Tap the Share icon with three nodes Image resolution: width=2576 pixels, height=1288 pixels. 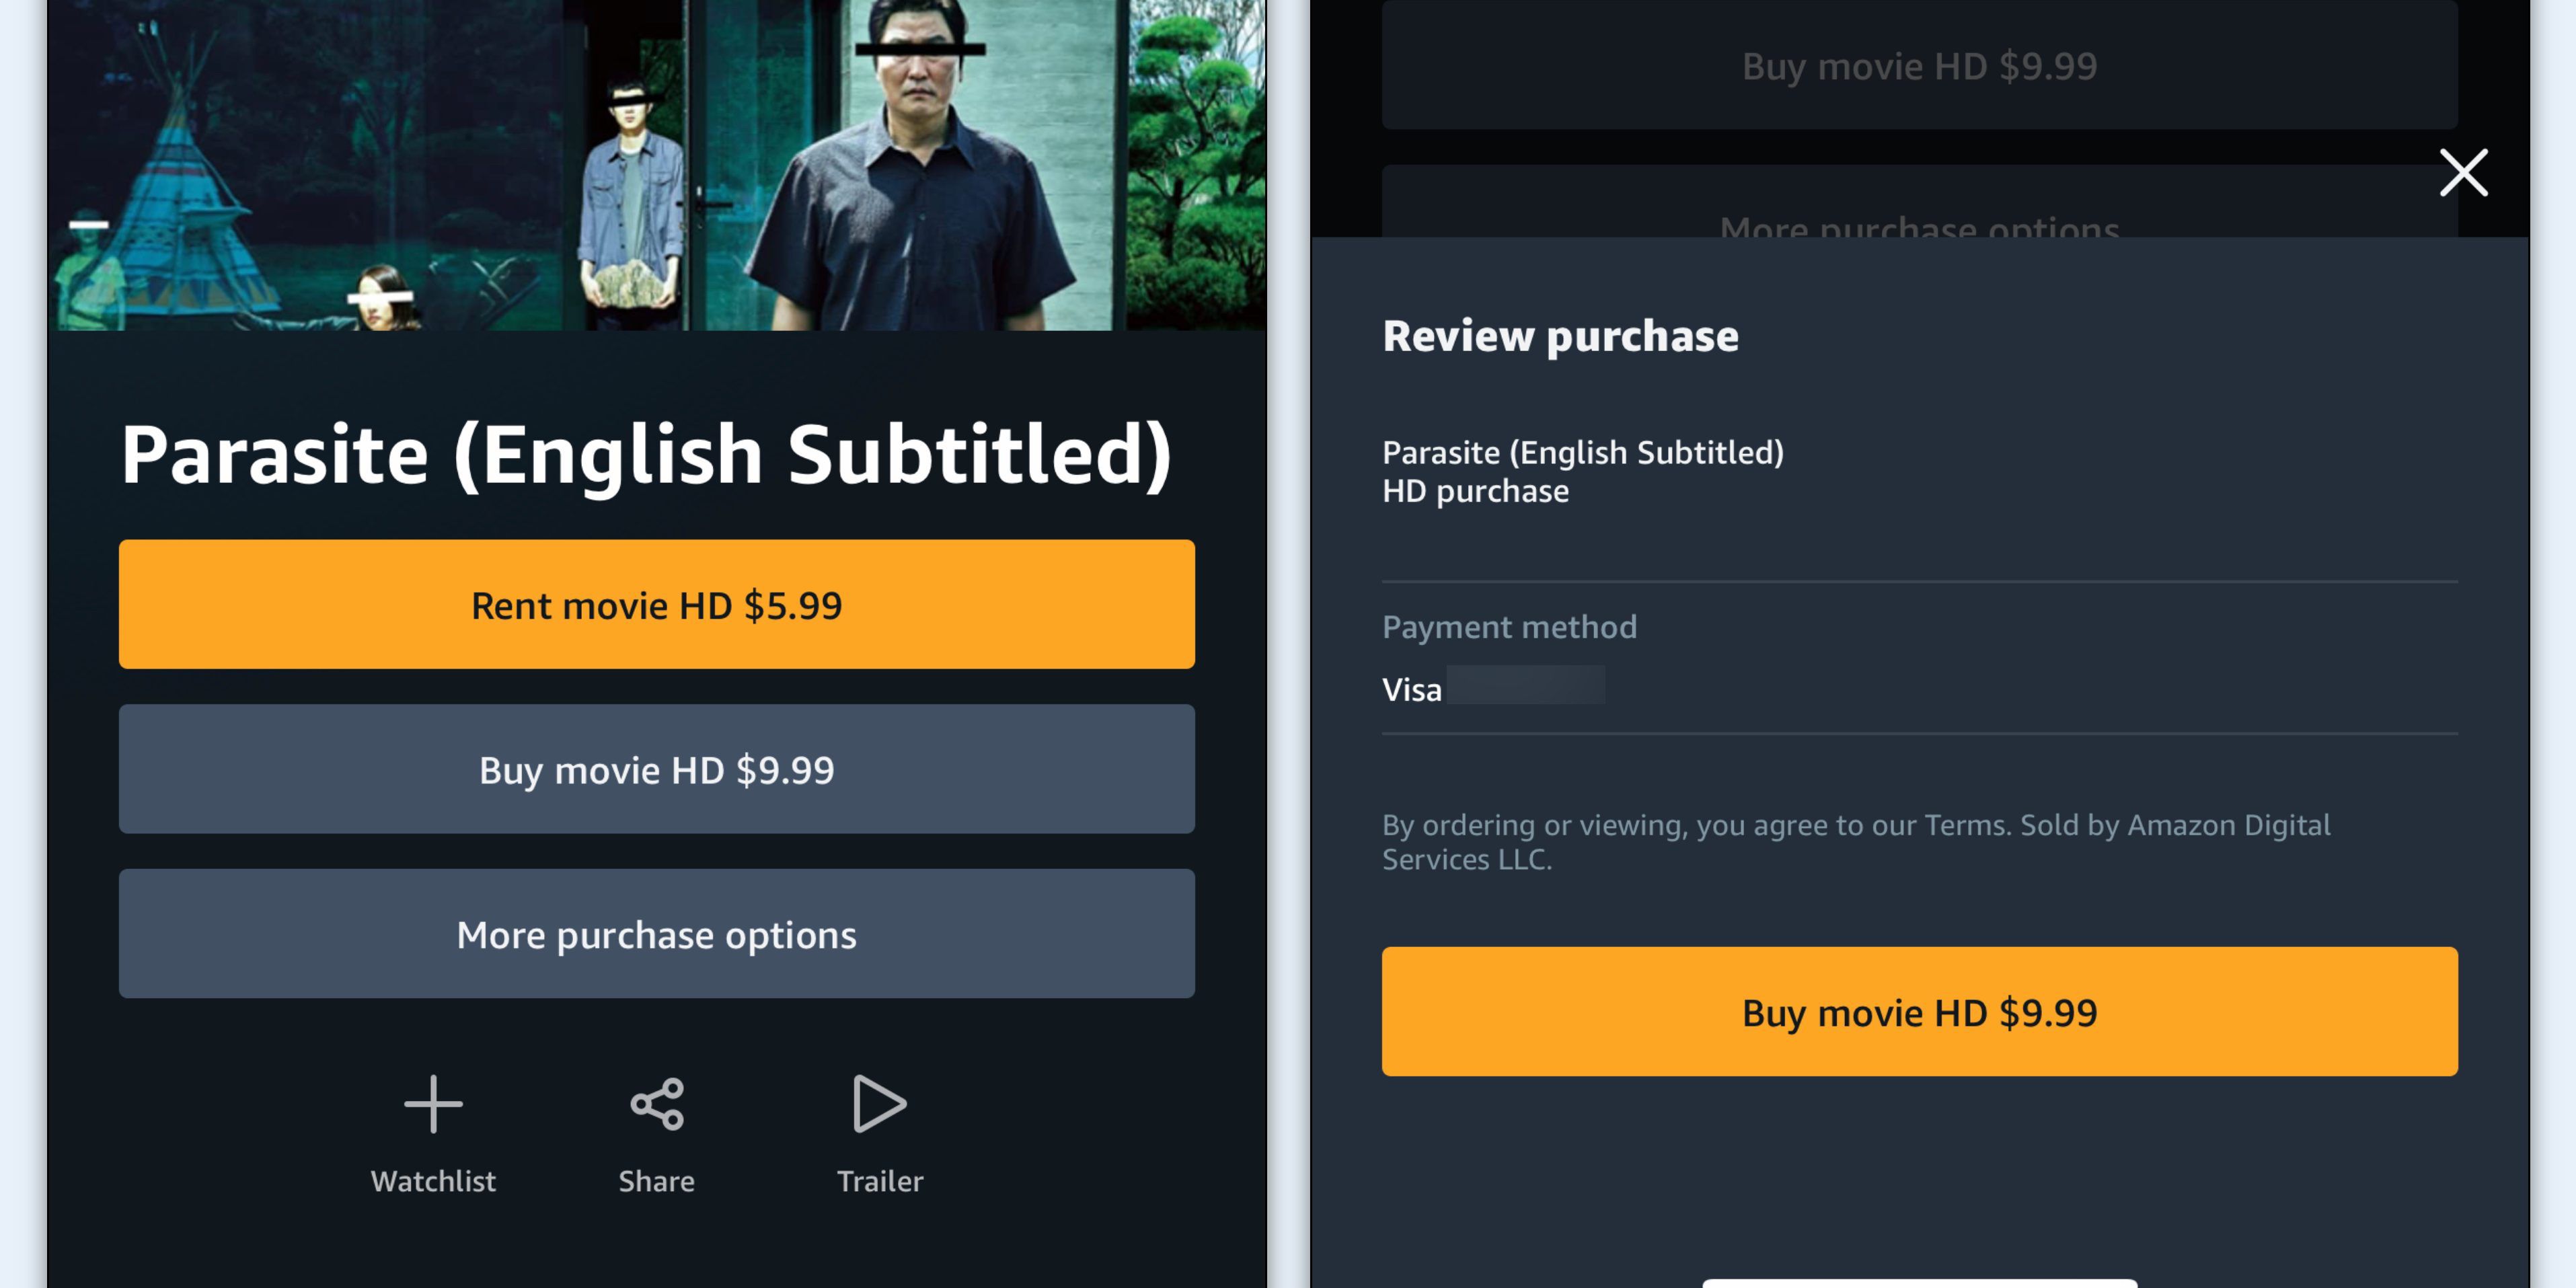coord(657,1104)
